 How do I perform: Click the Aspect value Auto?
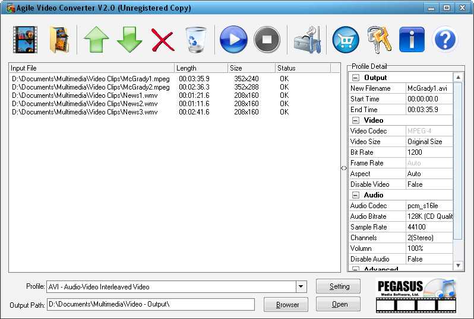point(429,174)
